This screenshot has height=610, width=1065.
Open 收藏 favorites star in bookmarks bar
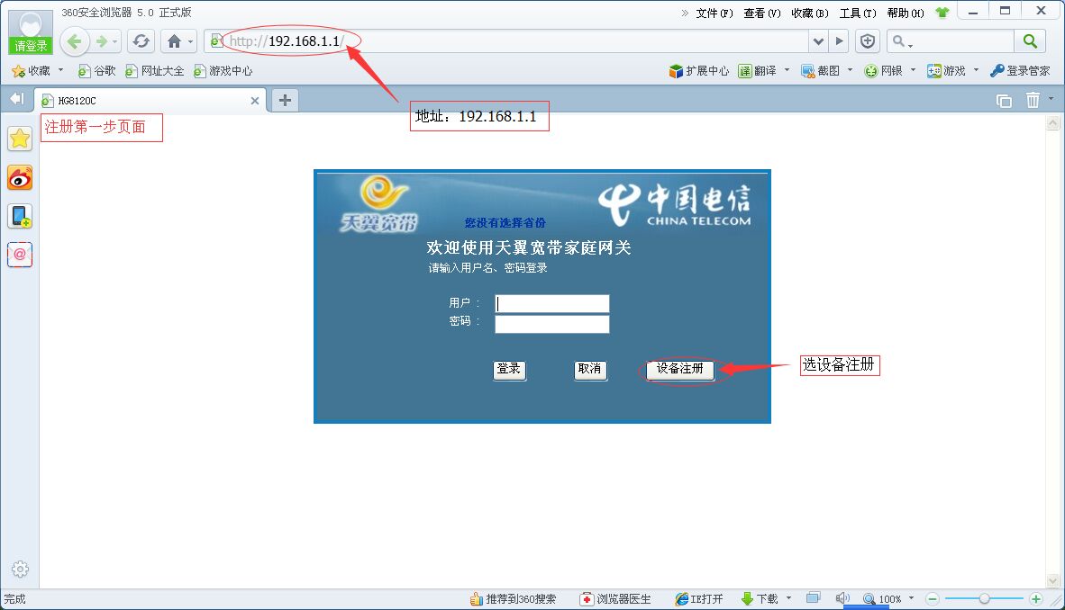[x=32, y=70]
